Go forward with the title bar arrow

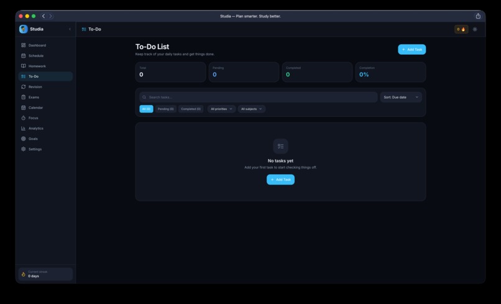(50, 16)
